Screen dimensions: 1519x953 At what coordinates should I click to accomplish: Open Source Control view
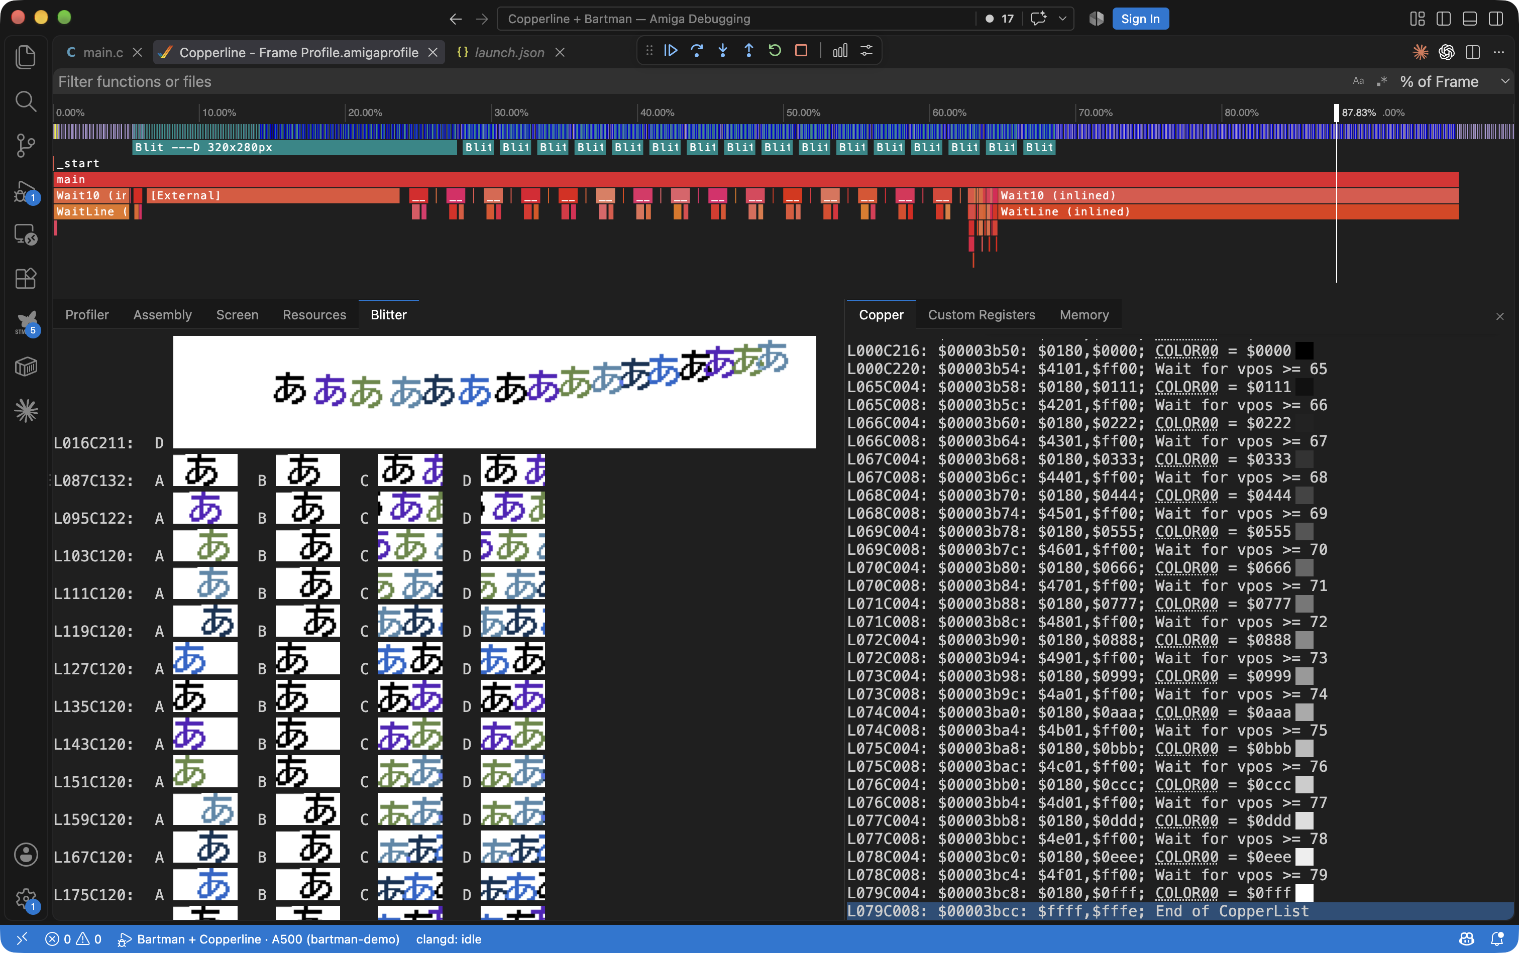[x=25, y=146]
